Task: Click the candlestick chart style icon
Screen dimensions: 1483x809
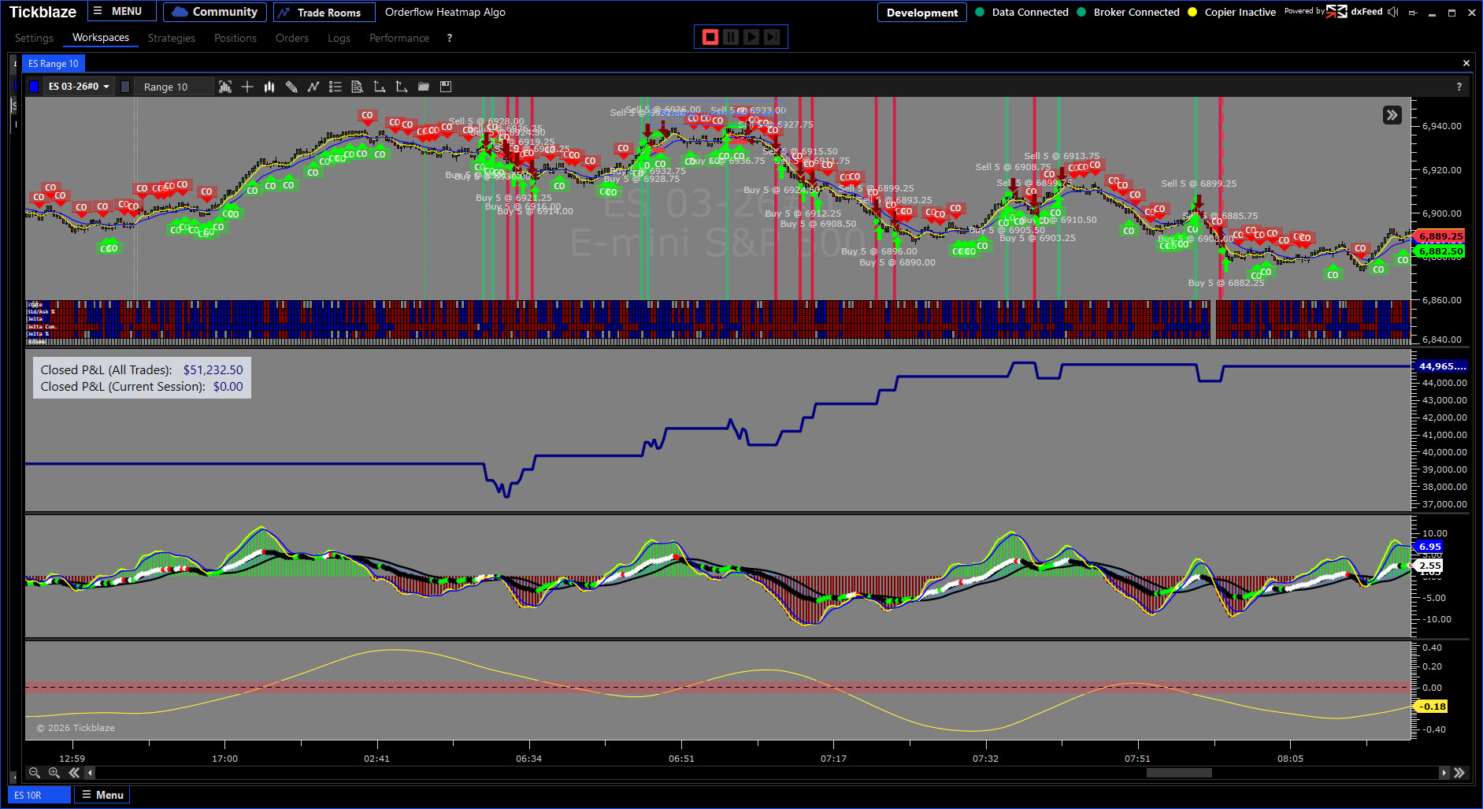Action: tap(269, 87)
